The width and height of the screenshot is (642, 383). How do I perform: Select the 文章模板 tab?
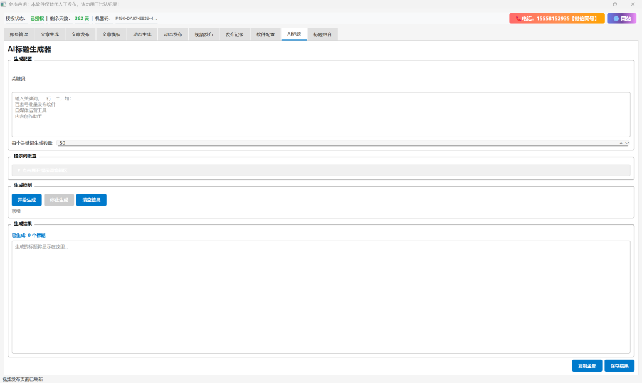point(112,34)
